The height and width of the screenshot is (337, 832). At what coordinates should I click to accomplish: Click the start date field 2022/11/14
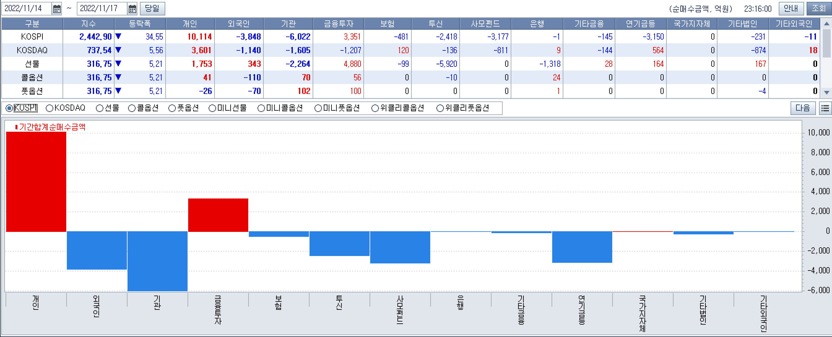click(x=27, y=9)
